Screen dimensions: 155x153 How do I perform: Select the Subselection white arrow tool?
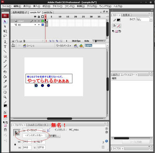5,26
